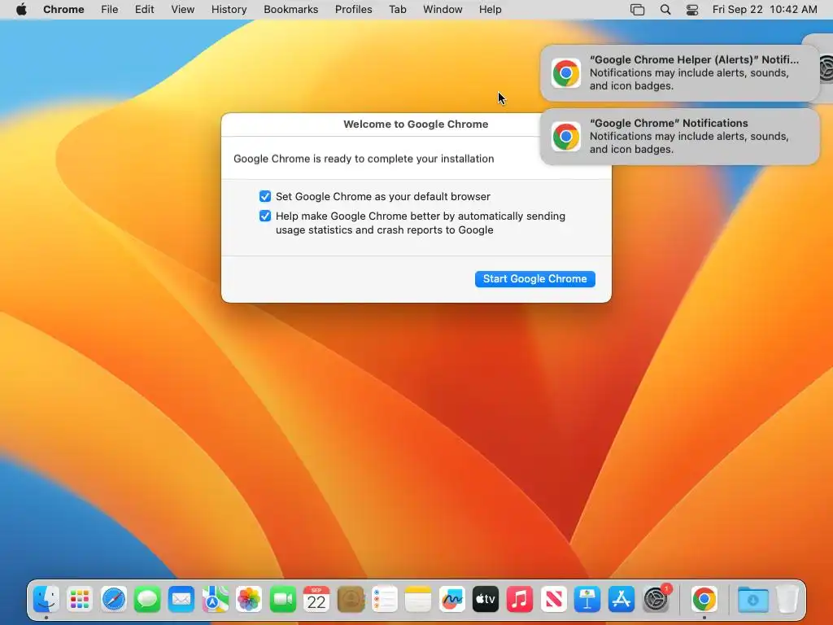Open the Edit menu
The height and width of the screenshot is (625, 833).
click(x=145, y=10)
